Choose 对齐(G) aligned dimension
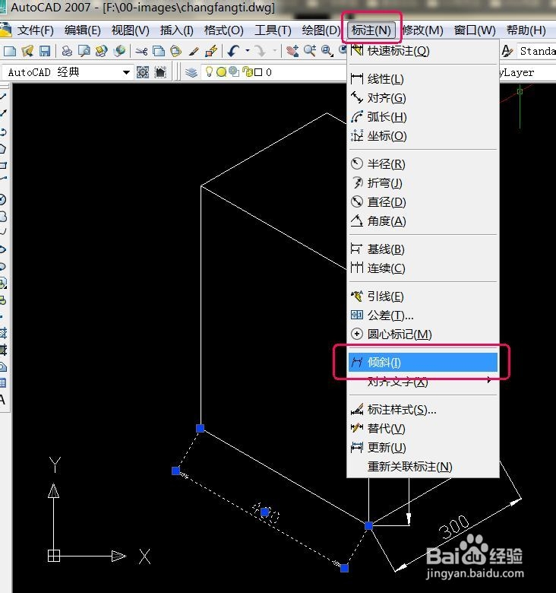This screenshot has height=593, width=556. pyautogui.click(x=422, y=98)
